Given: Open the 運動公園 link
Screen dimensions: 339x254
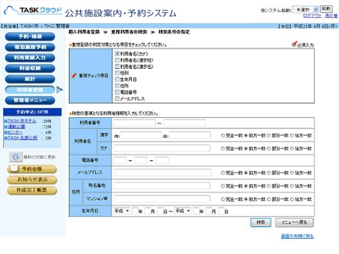Looking at the screenshot, I should [x=17, y=127].
